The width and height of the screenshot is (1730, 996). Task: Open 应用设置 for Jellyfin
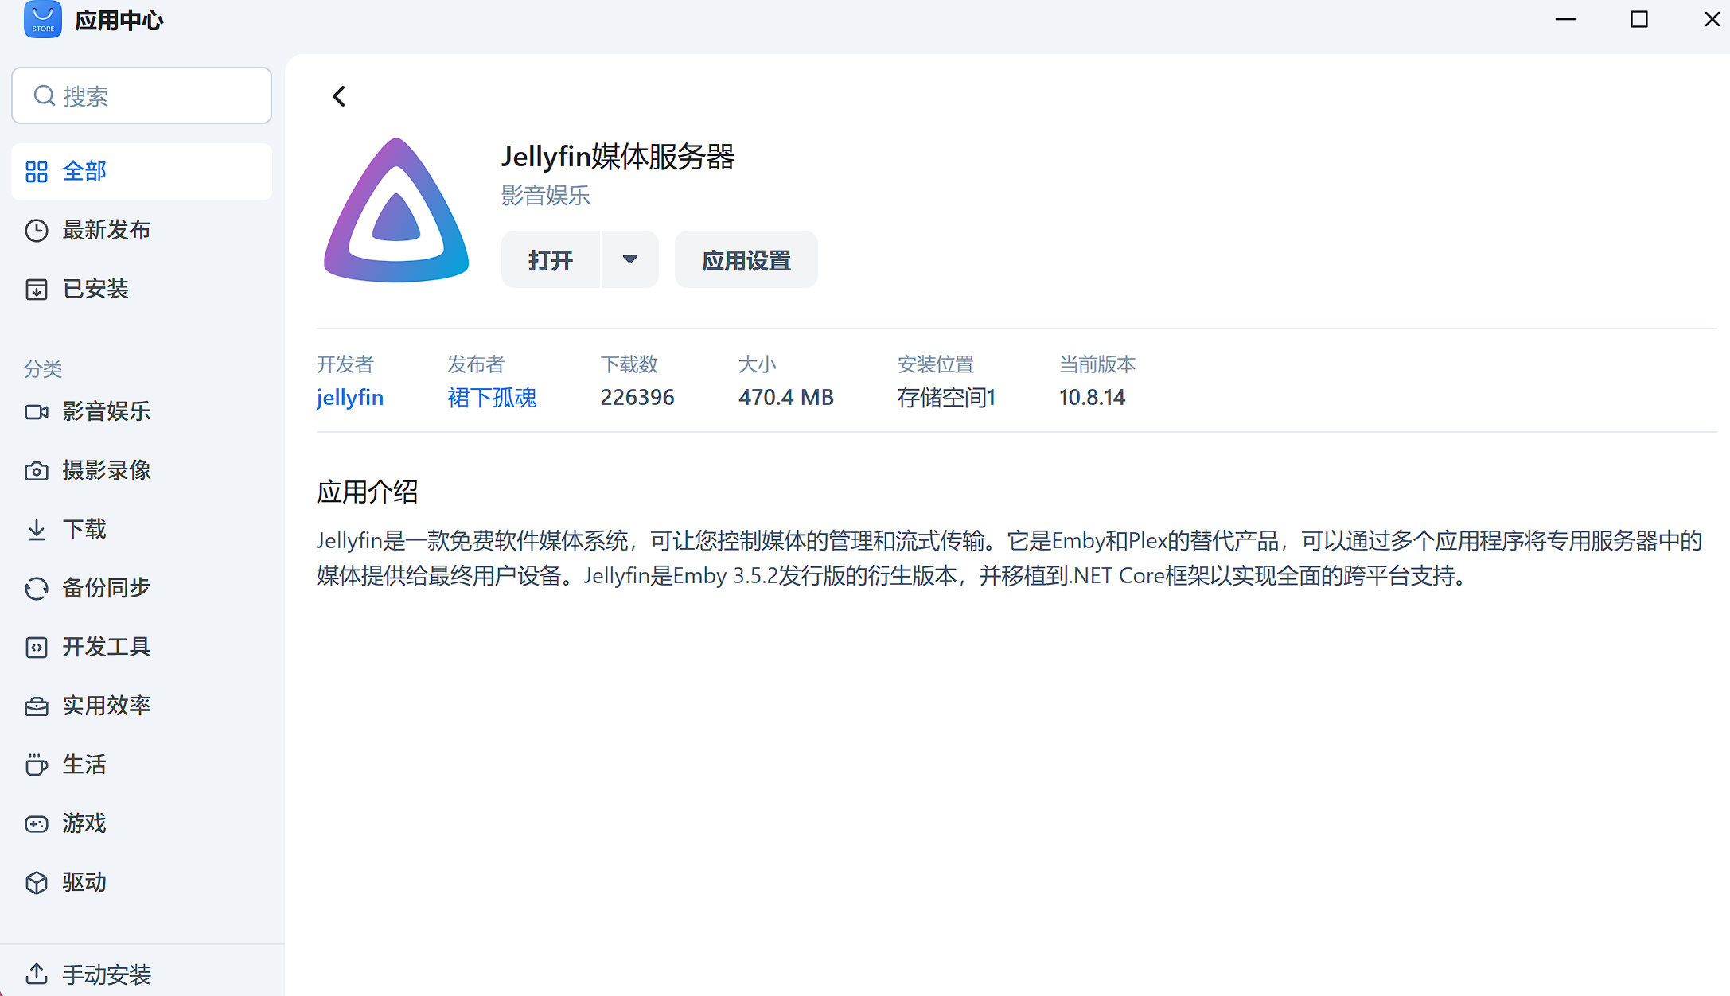point(746,259)
